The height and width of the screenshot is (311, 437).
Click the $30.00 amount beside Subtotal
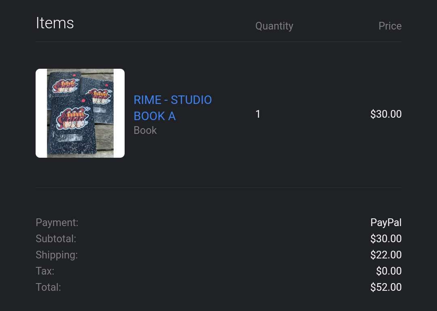click(x=386, y=239)
